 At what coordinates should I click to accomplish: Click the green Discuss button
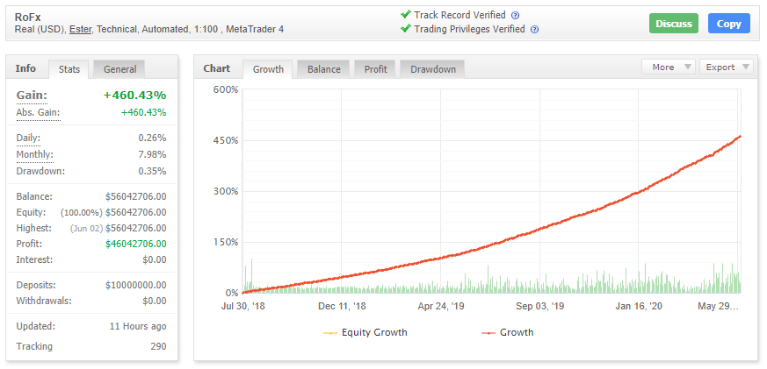674,24
